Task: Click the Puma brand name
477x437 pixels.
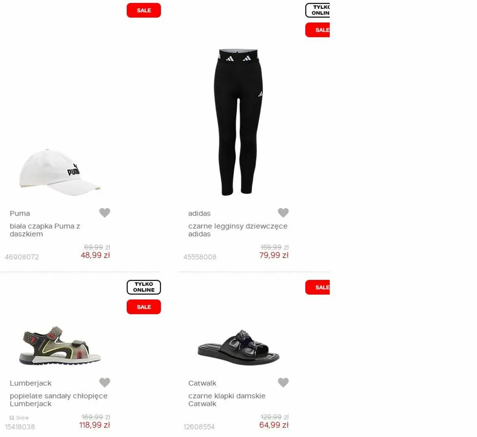Action: (x=20, y=213)
